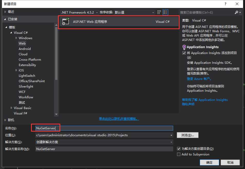Expand the Windows tree node

[x=16, y=38]
